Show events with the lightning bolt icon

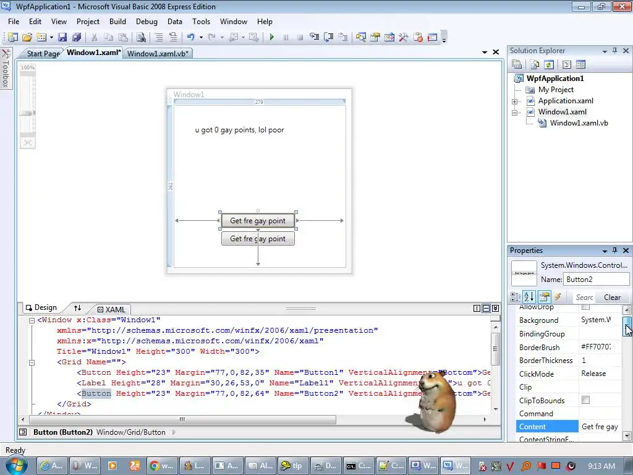point(558,297)
